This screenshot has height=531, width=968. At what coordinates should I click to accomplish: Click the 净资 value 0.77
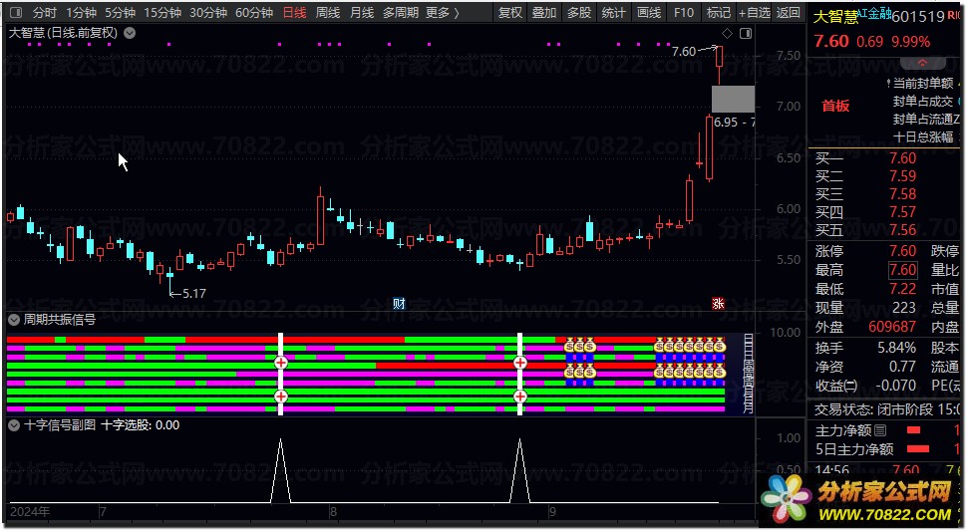[902, 367]
